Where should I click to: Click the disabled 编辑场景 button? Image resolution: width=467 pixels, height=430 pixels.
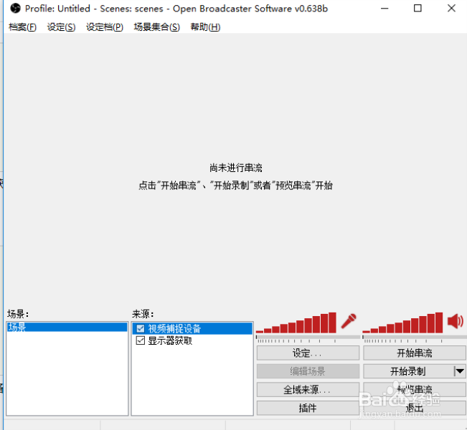point(308,371)
